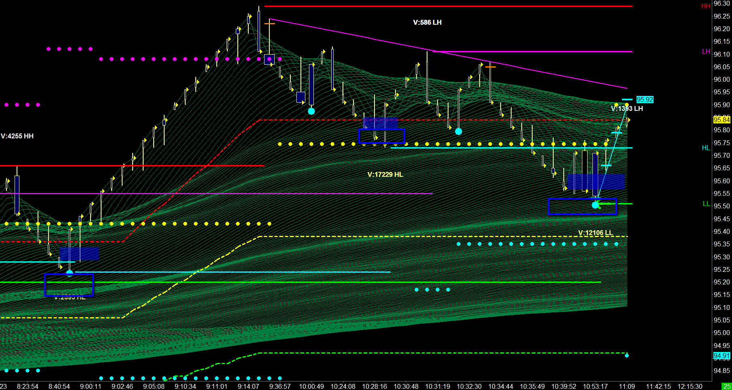Click the 9:11:01 time axis label
The image size is (732, 390).
pos(217,386)
